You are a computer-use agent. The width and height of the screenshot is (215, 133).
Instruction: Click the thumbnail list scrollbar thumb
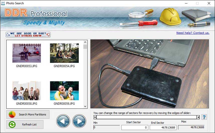85,47
